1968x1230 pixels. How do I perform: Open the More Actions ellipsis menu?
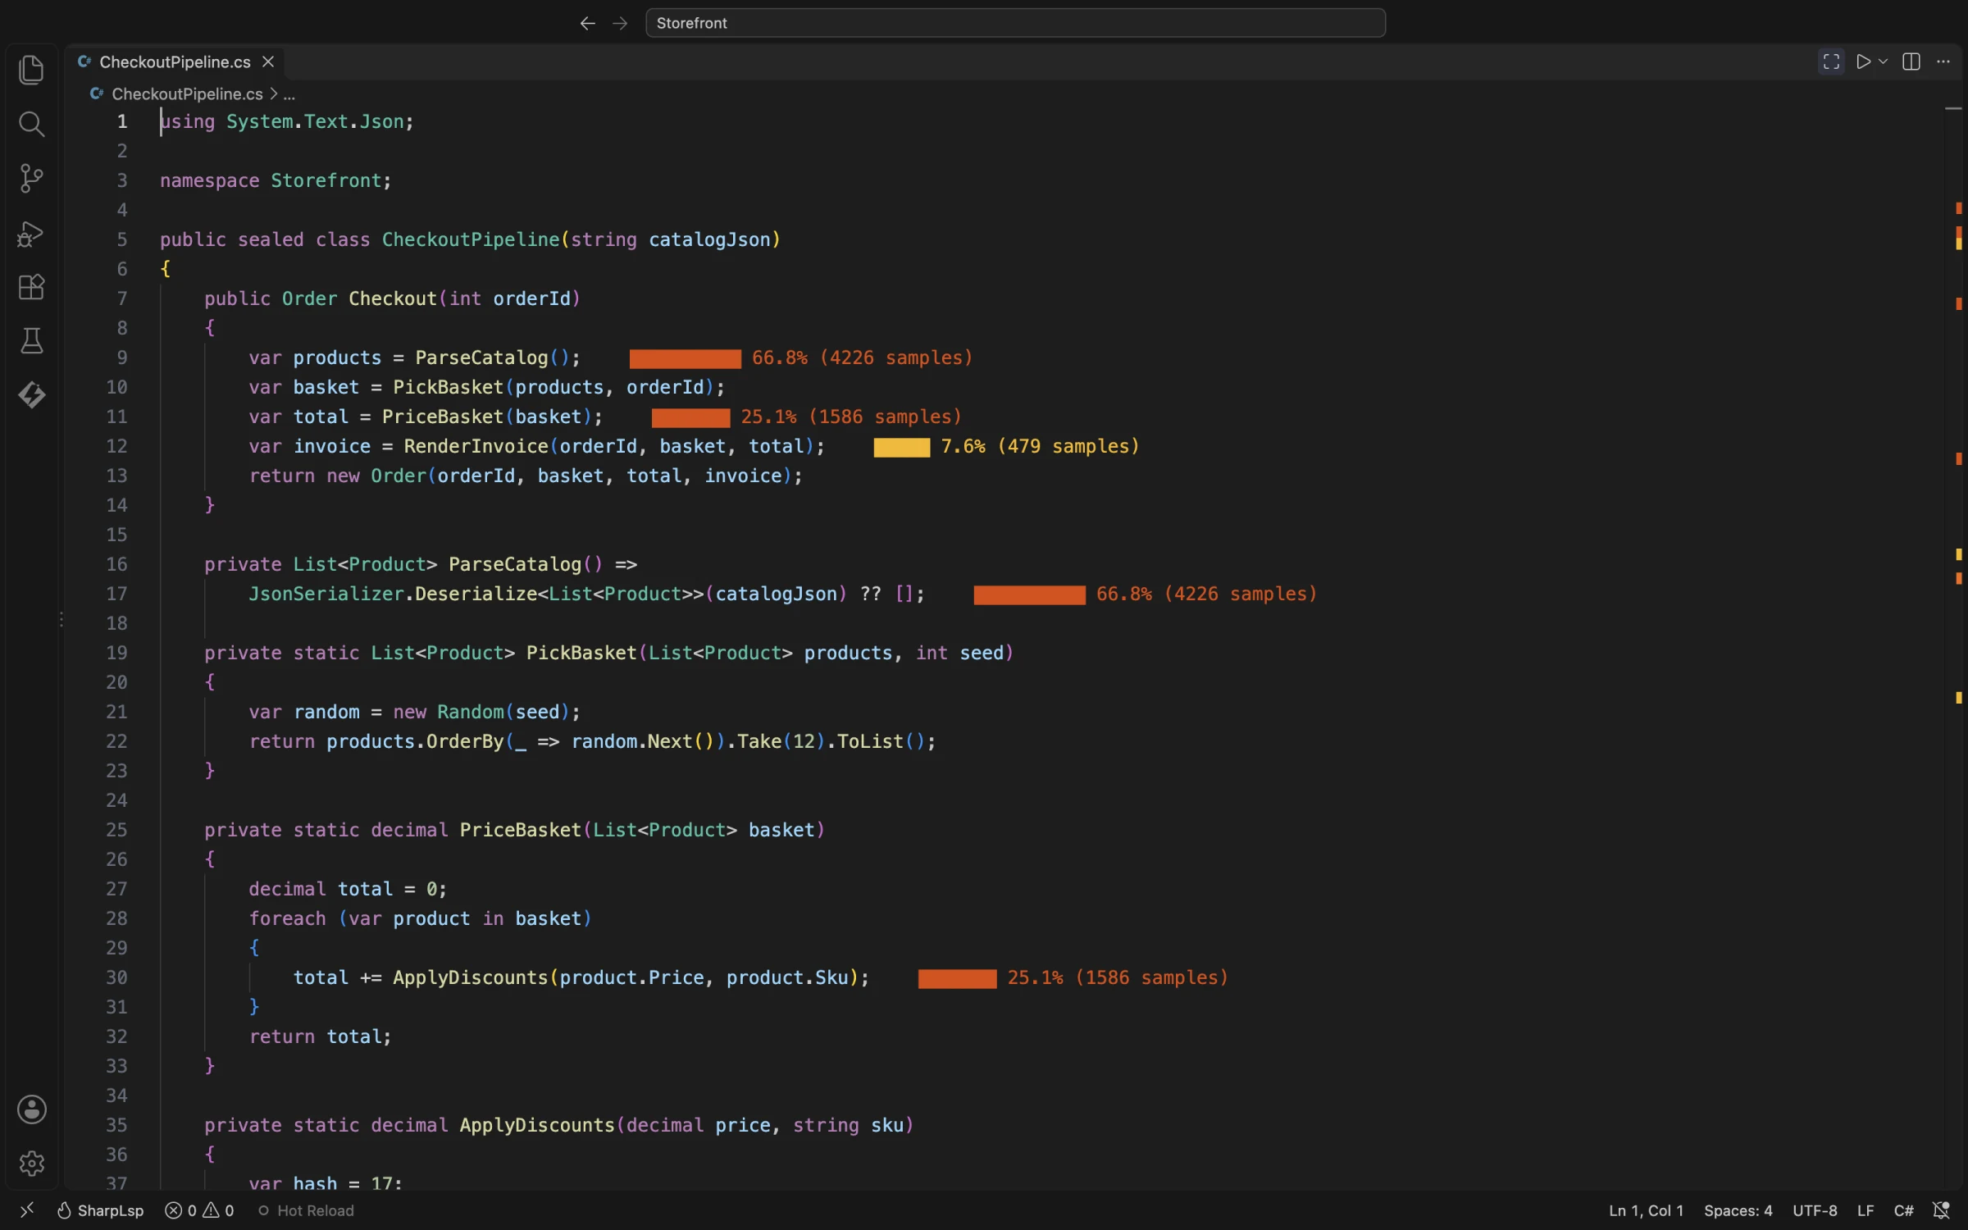pos(1943,61)
